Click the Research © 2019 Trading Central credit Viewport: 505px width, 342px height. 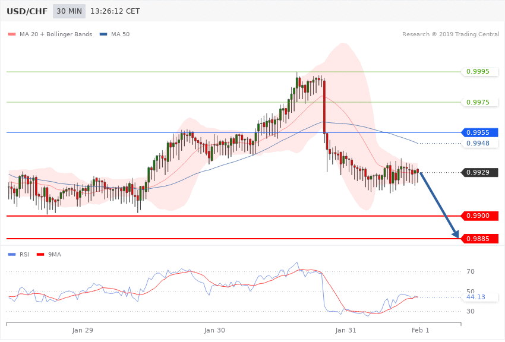(x=450, y=34)
